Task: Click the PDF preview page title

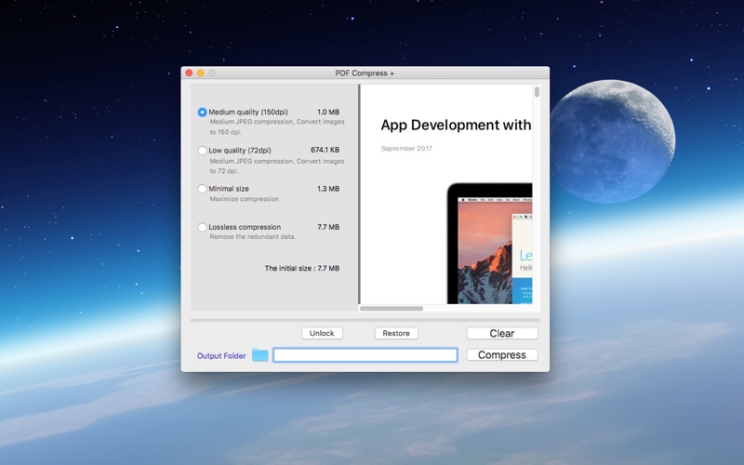Action: click(x=456, y=125)
